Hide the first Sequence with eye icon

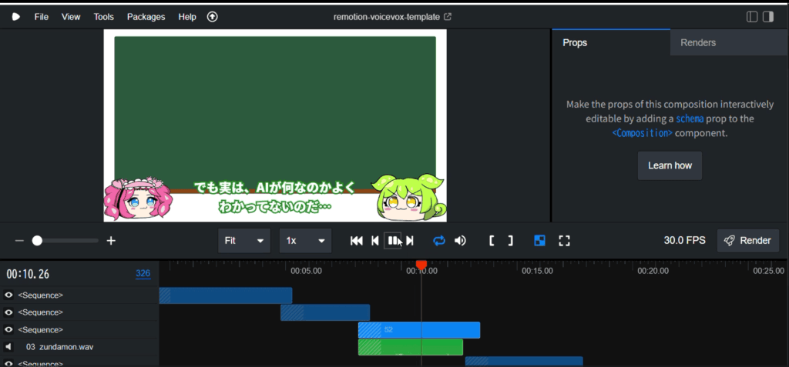tap(8, 295)
